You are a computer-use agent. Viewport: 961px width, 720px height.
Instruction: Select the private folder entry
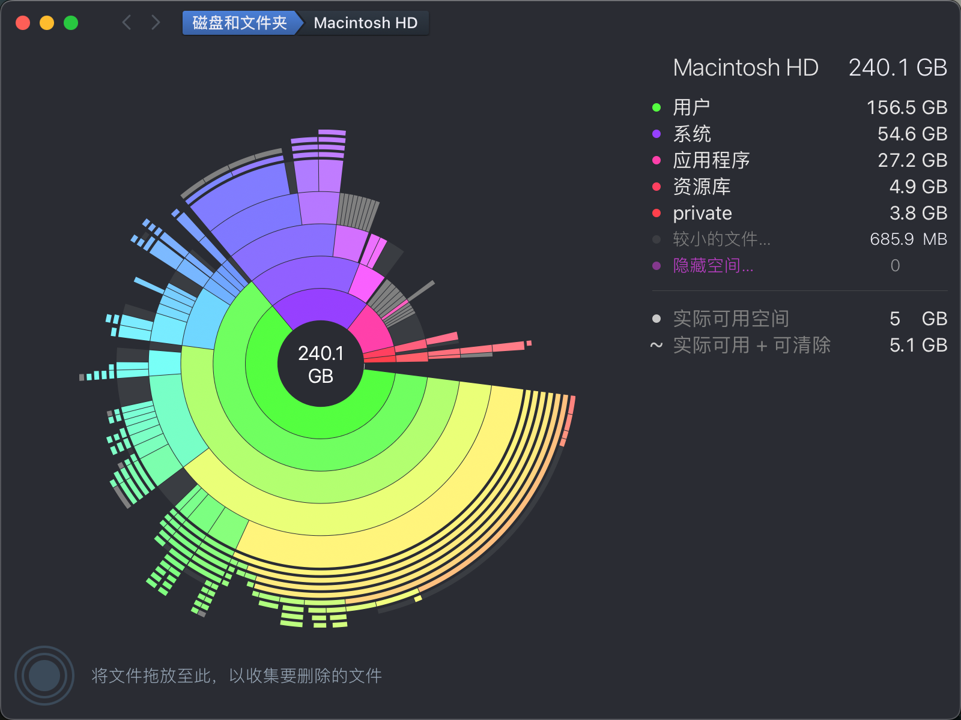click(x=702, y=213)
